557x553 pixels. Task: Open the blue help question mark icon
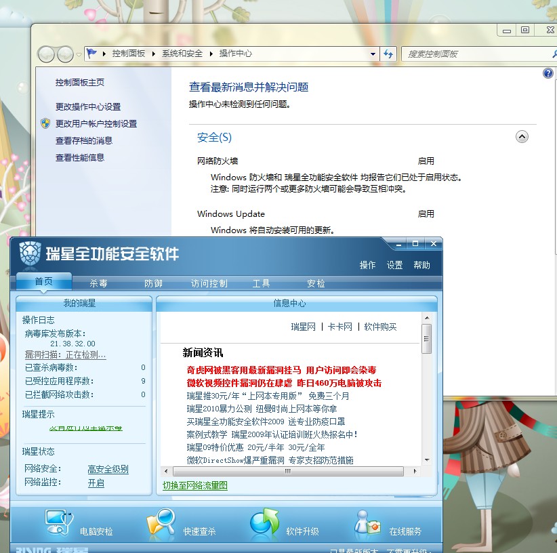[x=548, y=73]
